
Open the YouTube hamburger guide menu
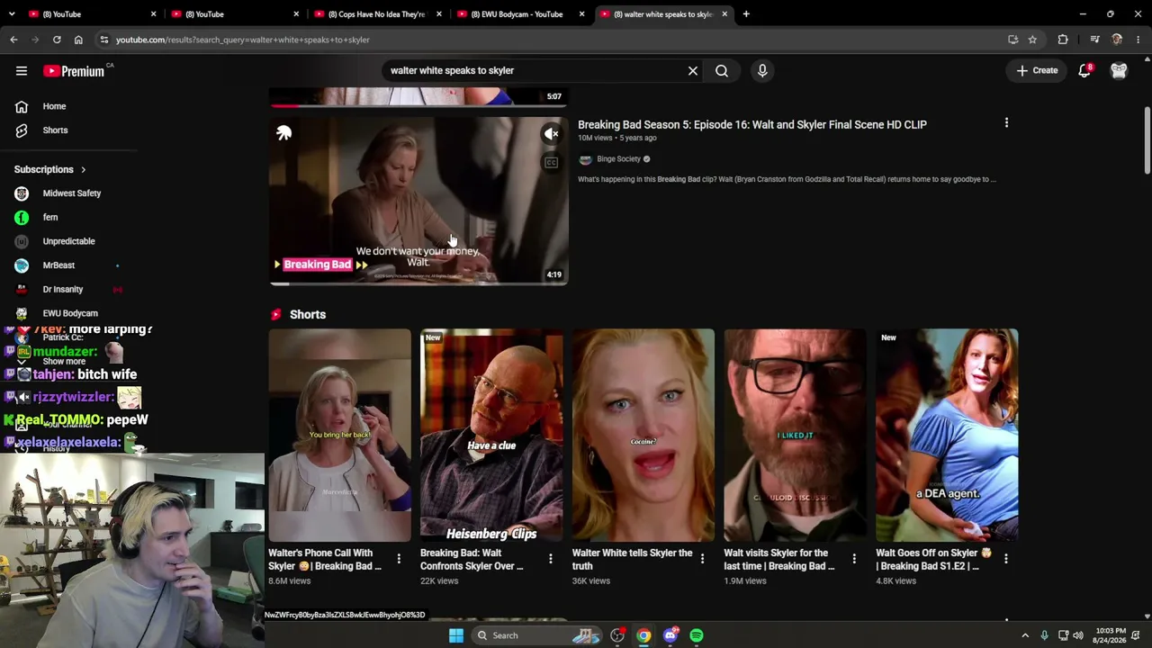tap(22, 70)
